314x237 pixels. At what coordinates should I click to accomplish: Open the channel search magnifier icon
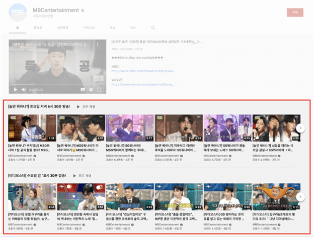click(153, 28)
